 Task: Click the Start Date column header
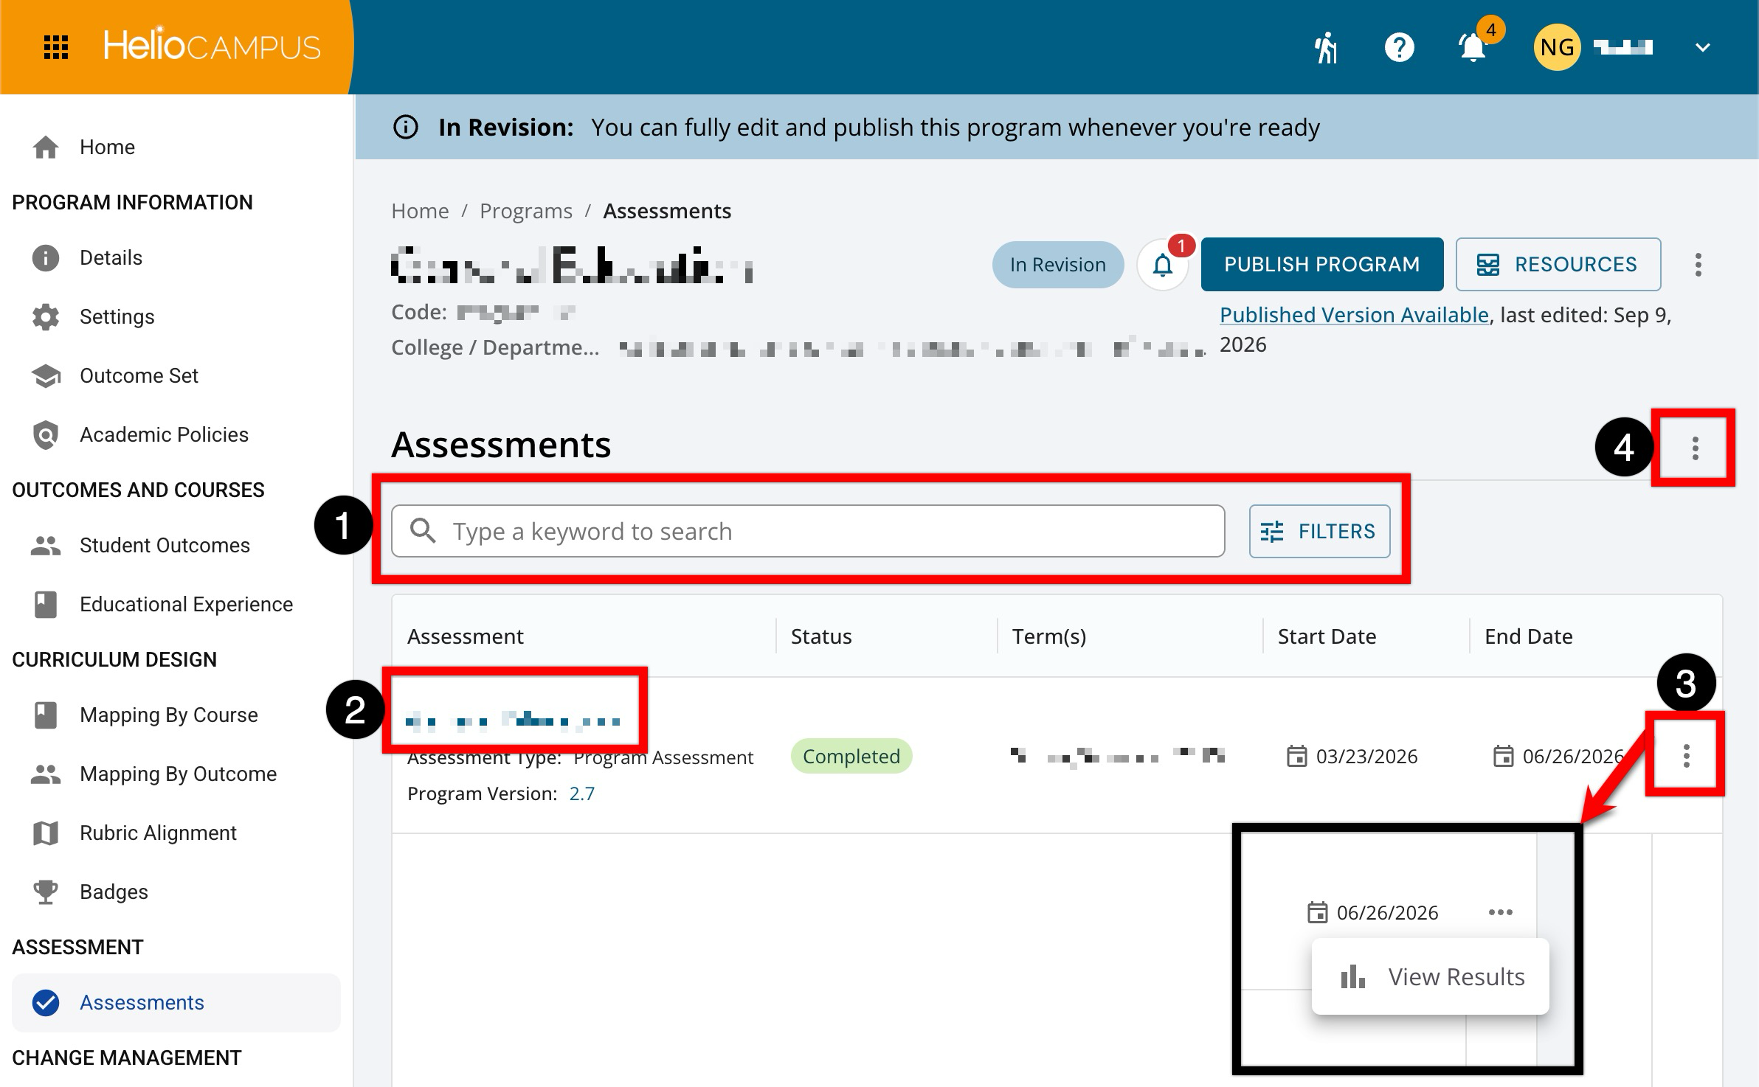click(x=1327, y=636)
